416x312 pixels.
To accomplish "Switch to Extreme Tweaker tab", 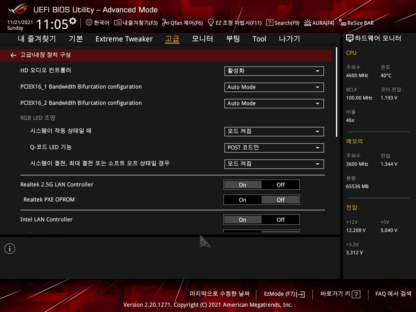I will pos(124,39).
